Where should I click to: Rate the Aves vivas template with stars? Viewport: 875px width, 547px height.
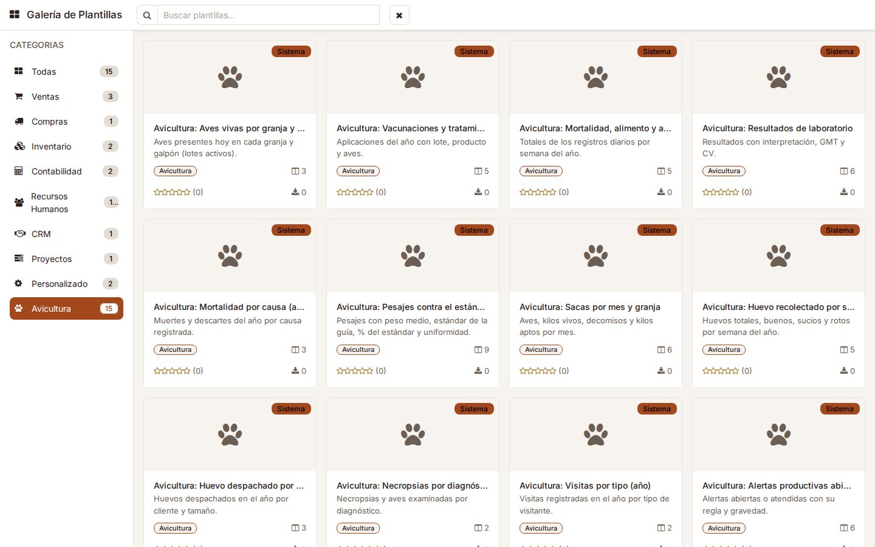click(172, 192)
